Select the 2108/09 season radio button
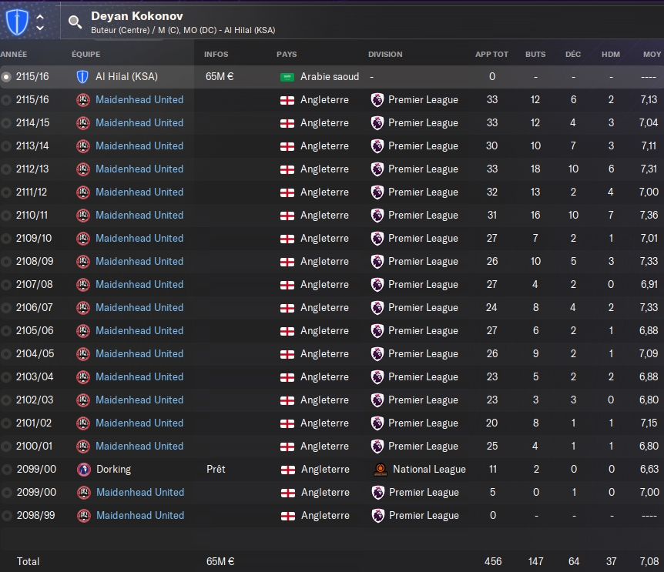The image size is (664, 572). pyautogui.click(x=7, y=261)
